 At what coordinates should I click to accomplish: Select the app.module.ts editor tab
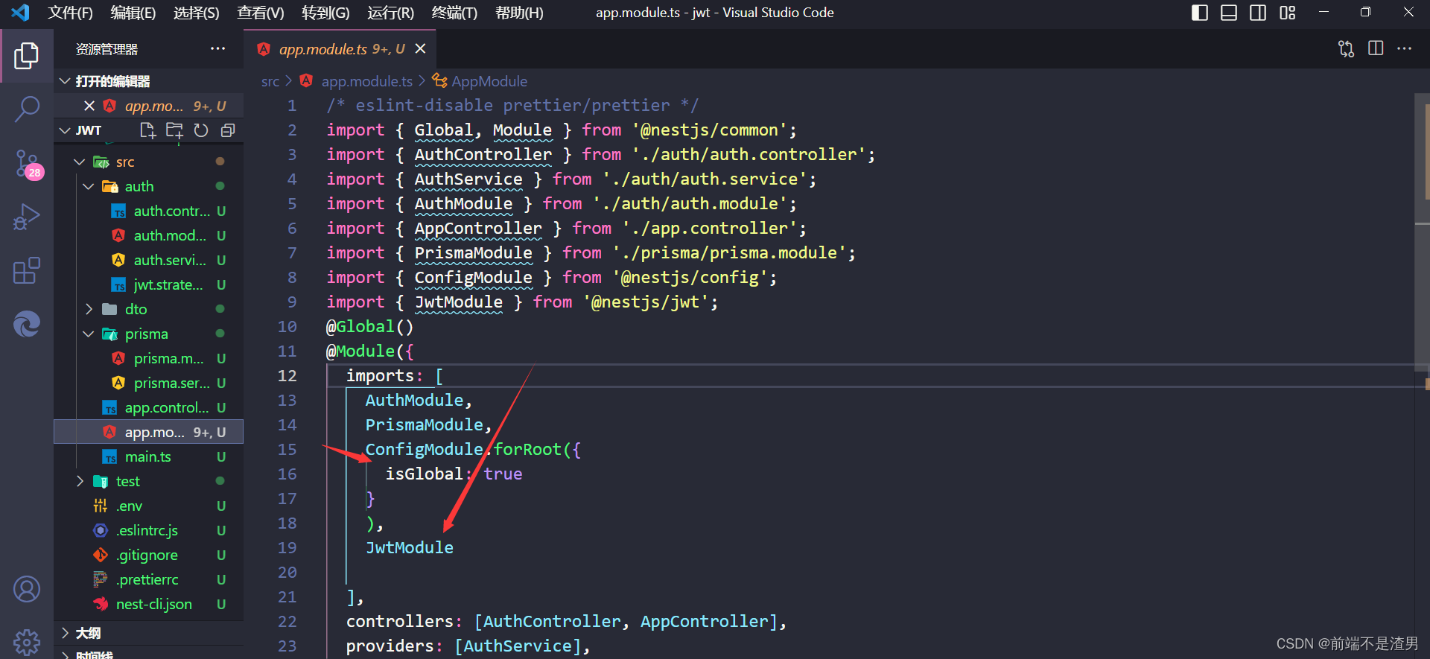pyautogui.click(x=341, y=49)
